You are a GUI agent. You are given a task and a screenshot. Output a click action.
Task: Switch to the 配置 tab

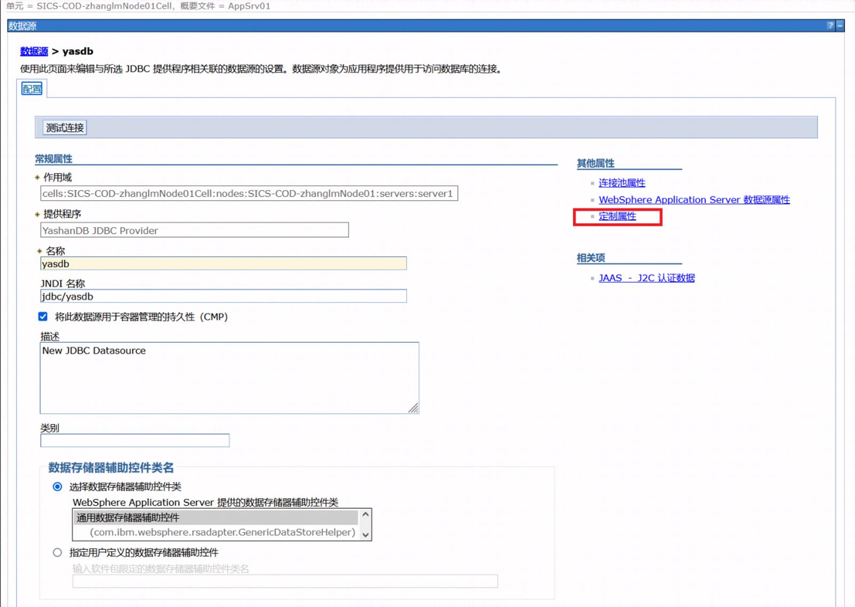32,89
